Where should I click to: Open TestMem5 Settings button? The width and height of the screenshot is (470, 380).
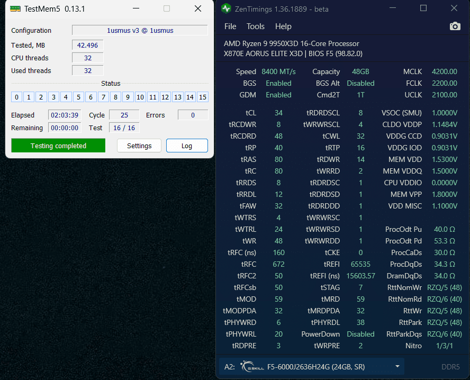click(x=139, y=146)
